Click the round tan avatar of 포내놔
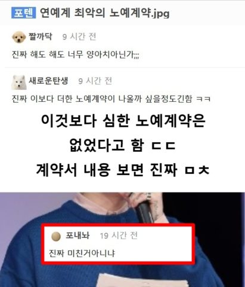The height and width of the screenshot is (287, 245). [x=56, y=236]
